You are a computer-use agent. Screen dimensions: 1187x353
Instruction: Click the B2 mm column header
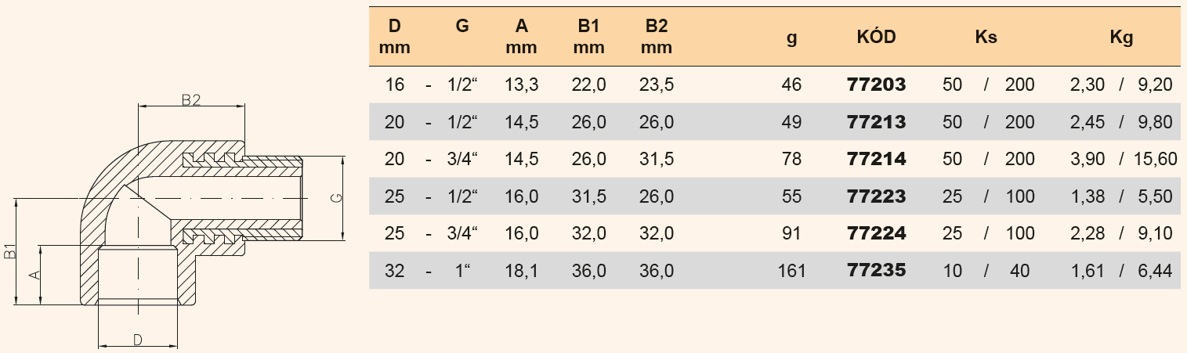point(656,37)
